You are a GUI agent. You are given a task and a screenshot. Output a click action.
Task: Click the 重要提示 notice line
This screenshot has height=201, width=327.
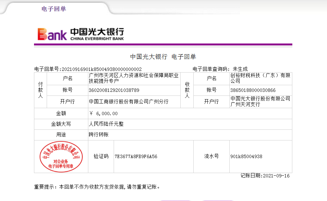[x=97, y=187]
